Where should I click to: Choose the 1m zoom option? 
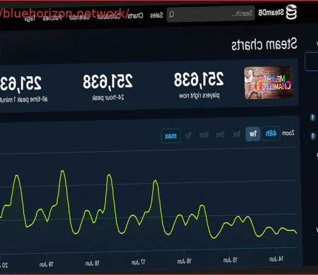[236, 135]
